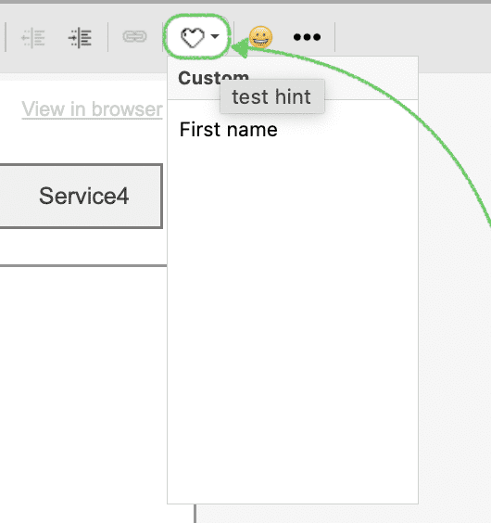Open the three dots more options

[307, 37]
